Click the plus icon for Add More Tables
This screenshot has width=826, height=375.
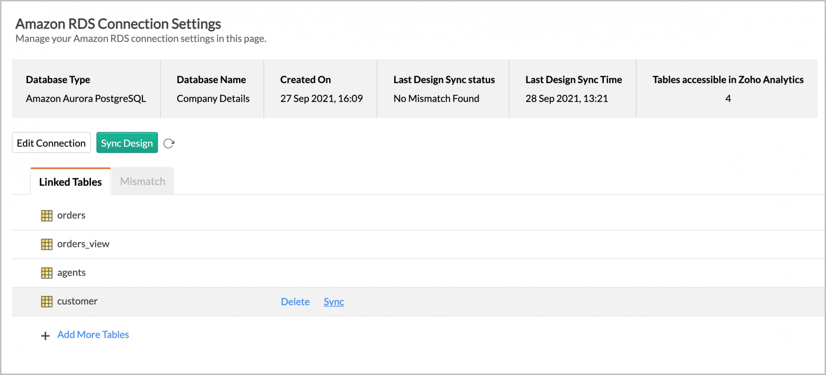pos(45,336)
